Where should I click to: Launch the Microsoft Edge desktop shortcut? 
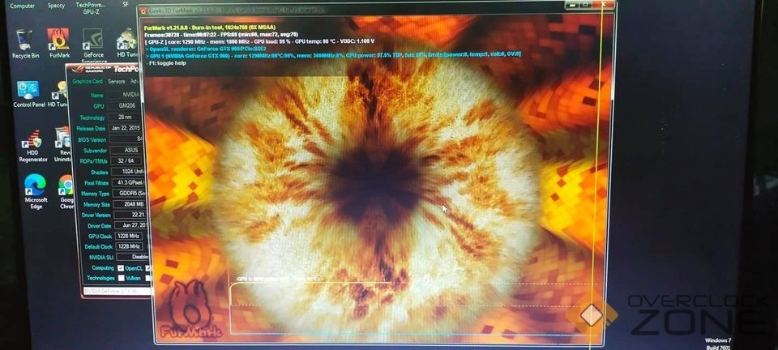pos(36,191)
